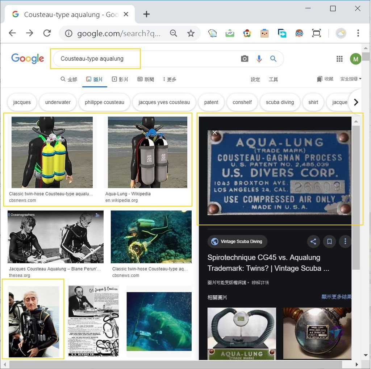Open Vintage Scuba Diving source link

(237, 241)
